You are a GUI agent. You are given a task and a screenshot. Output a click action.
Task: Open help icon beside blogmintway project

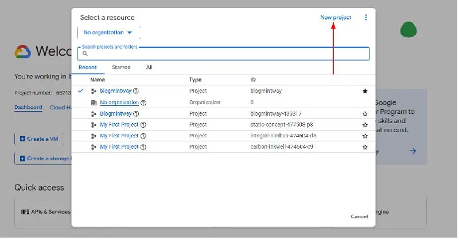pos(136,91)
